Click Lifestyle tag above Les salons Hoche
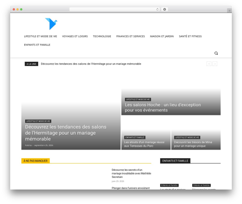Image resolution: width=242 pixels, height=204 pixels. tap(138, 99)
